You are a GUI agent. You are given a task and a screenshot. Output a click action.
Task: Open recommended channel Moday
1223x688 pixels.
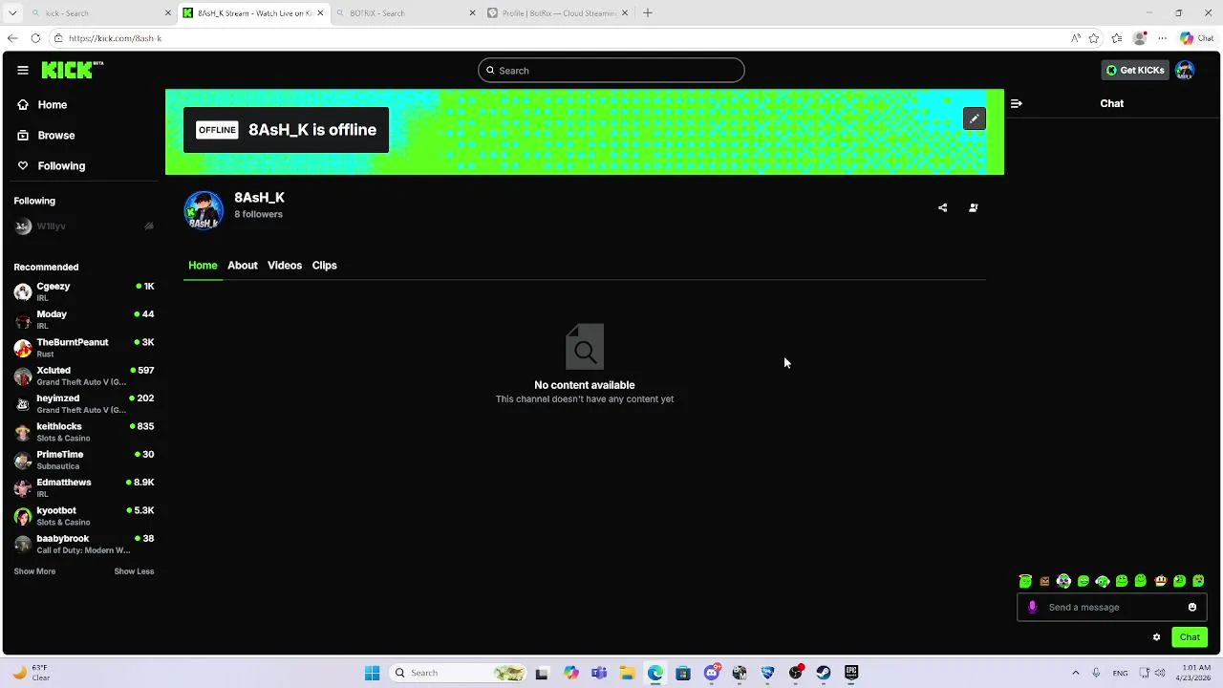[84, 319]
